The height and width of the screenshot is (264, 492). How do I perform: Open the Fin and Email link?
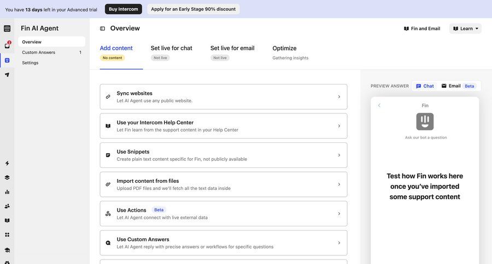[x=421, y=28]
